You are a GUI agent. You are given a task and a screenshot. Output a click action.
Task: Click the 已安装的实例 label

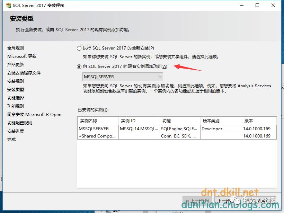pos(93,110)
